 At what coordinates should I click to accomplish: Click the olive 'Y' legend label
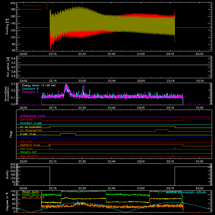pyautogui.click(x=46, y=8)
